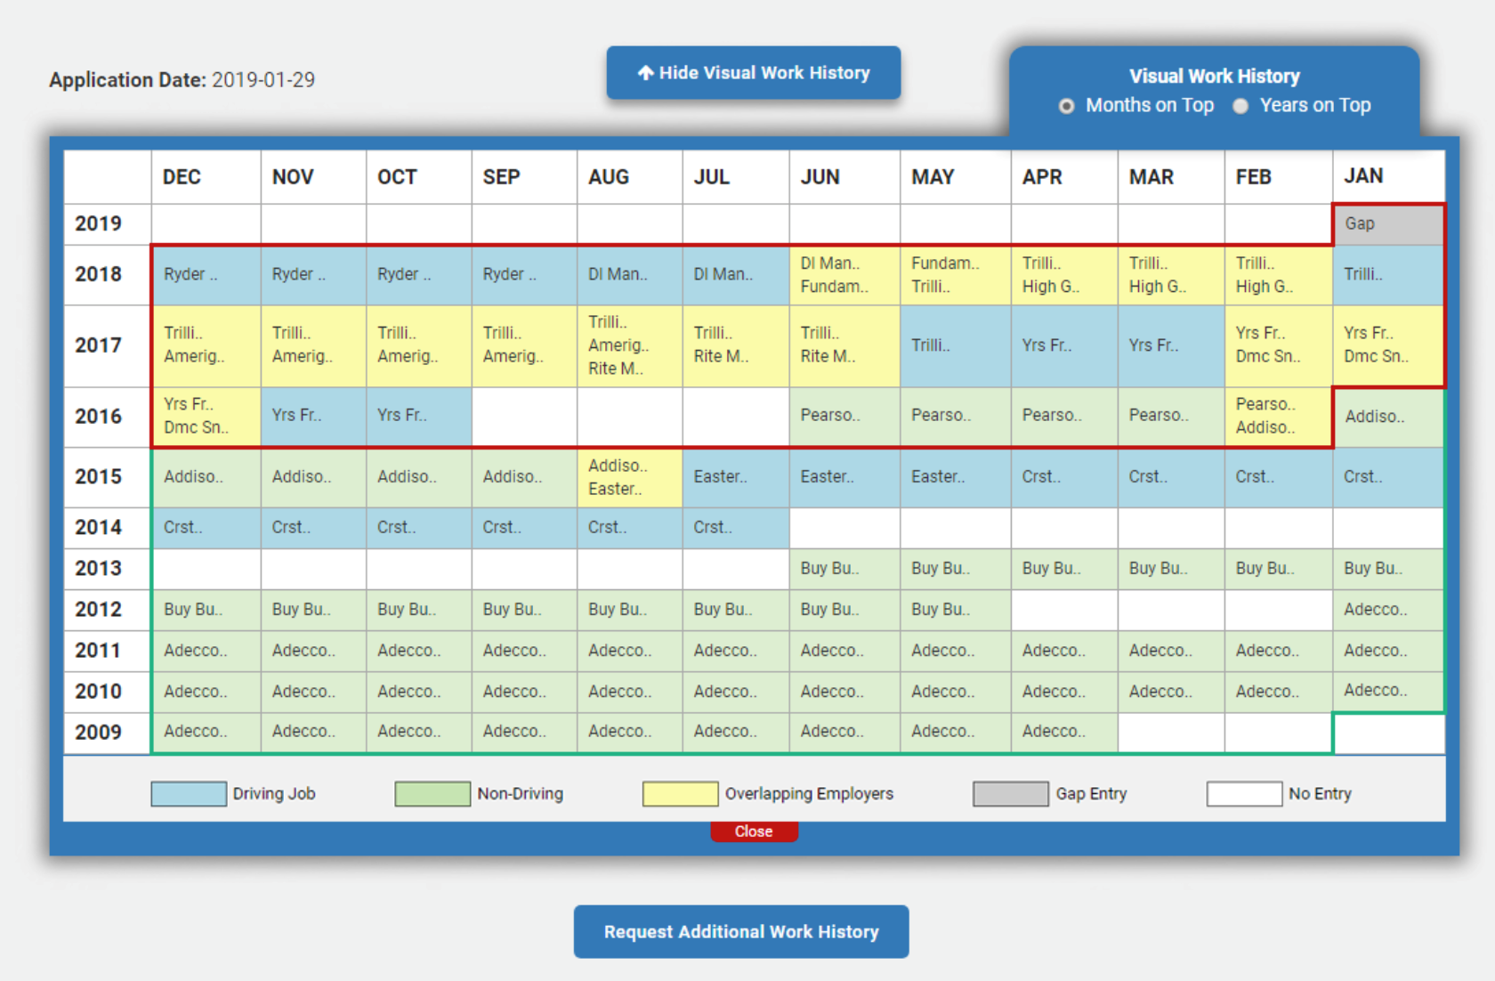Select the Years on Top radio button

coord(1240,106)
